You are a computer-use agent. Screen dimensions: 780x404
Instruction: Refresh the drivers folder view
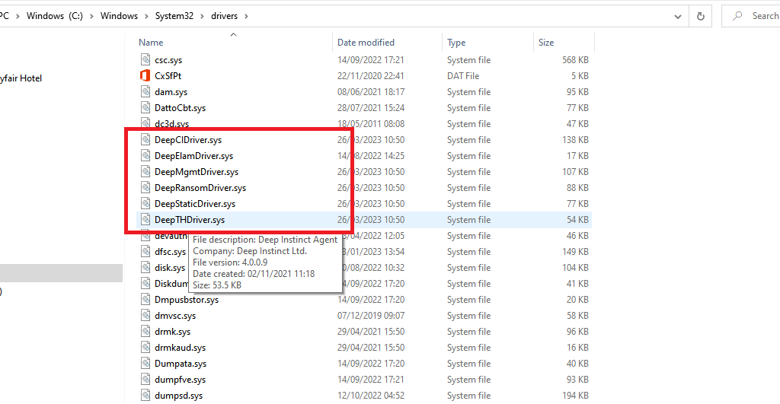701,17
